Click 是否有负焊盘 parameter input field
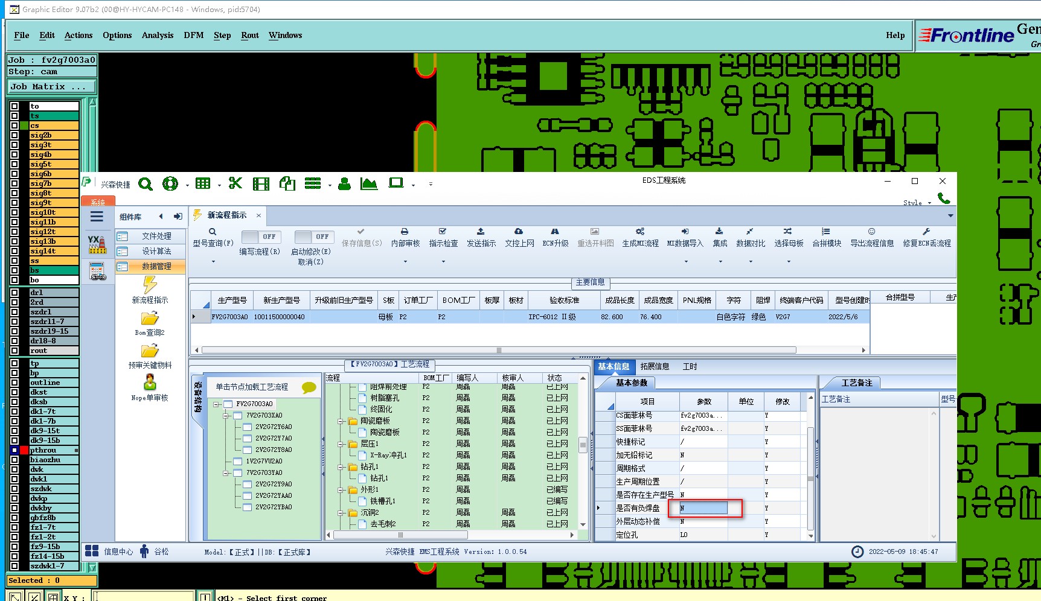1041x601 pixels. (x=703, y=508)
